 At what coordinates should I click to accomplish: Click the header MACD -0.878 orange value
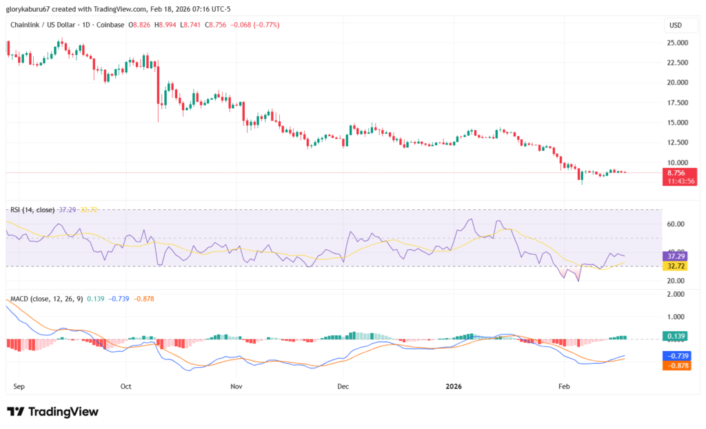pos(143,299)
